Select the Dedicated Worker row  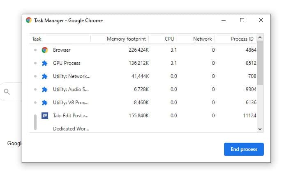(143, 129)
